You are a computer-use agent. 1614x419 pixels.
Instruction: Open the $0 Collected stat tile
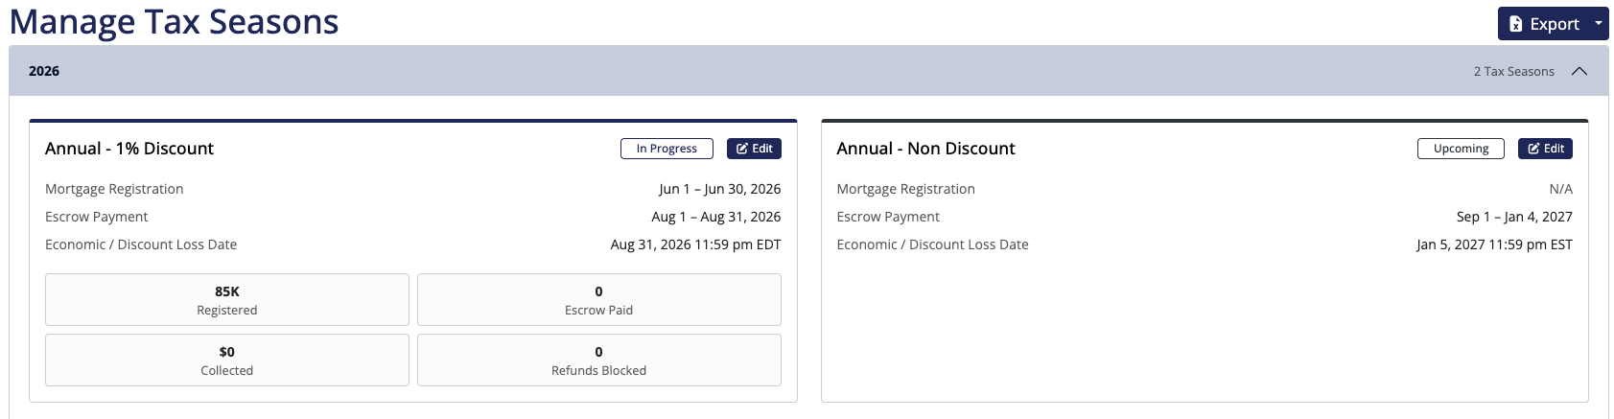227,361
